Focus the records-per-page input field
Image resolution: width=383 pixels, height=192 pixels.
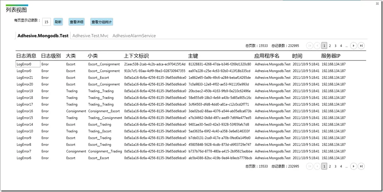(x=46, y=22)
